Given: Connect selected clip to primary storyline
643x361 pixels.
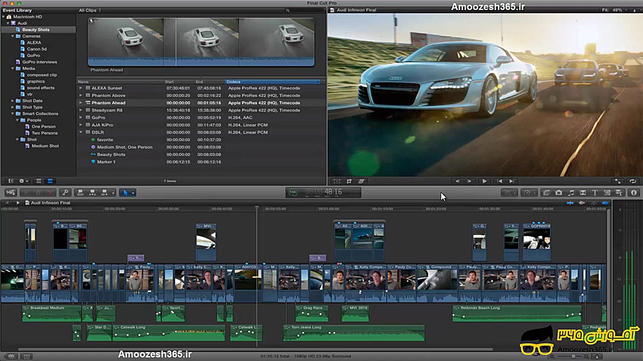Looking at the screenshot, I should 80,193.
